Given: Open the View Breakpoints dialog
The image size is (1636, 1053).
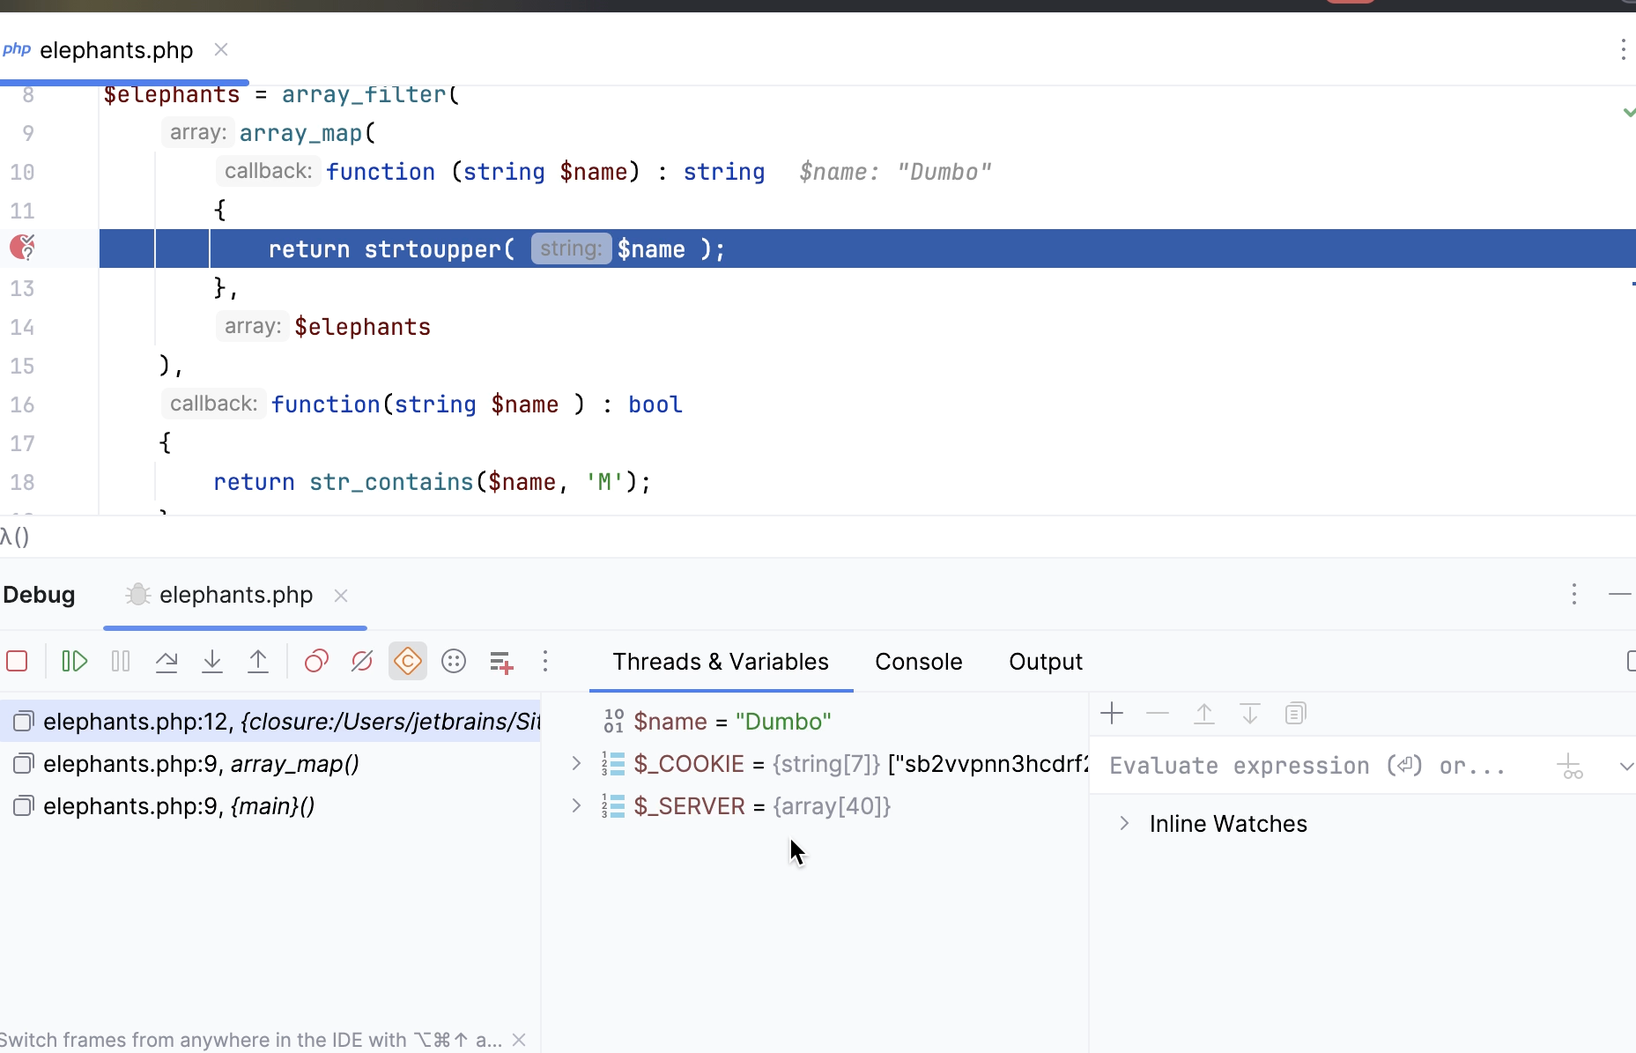Looking at the screenshot, I should coord(315,661).
